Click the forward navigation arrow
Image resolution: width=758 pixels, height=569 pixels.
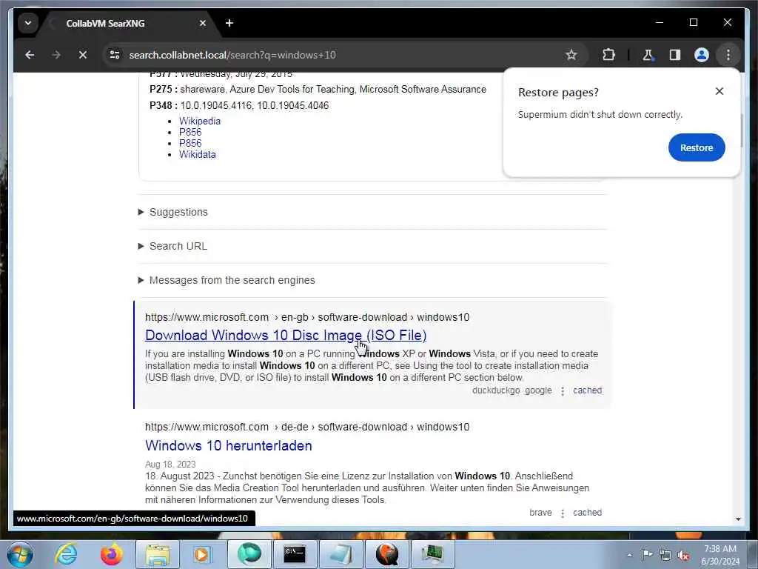coord(56,55)
